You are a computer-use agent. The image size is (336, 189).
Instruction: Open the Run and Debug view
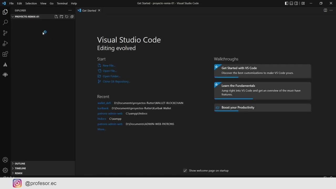[5, 43]
